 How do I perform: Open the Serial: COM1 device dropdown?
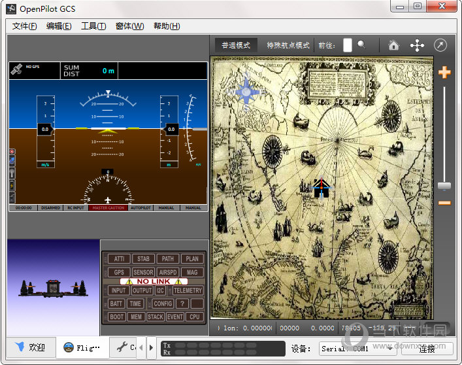(x=357, y=349)
